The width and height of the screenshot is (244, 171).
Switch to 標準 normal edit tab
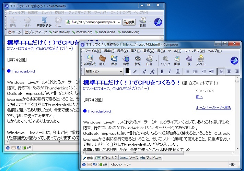click(x=88, y=158)
